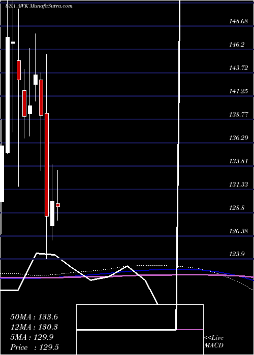The width and height of the screenshot is (254, 355).
Task: Click the 5MA : 129.9 value
Action: point(31,337)
